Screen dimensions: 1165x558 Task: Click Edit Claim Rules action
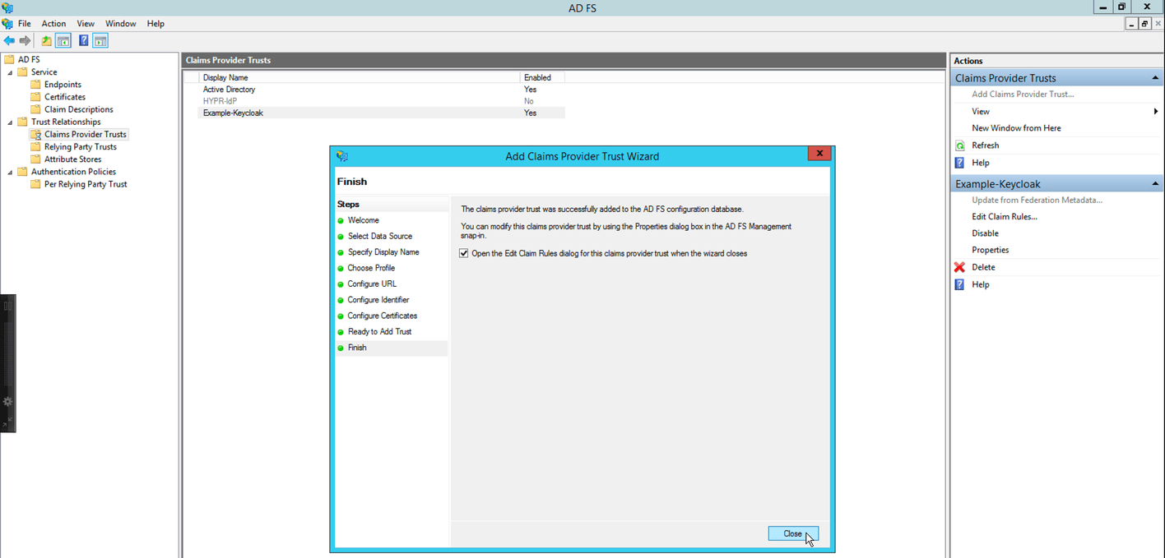1004,217
